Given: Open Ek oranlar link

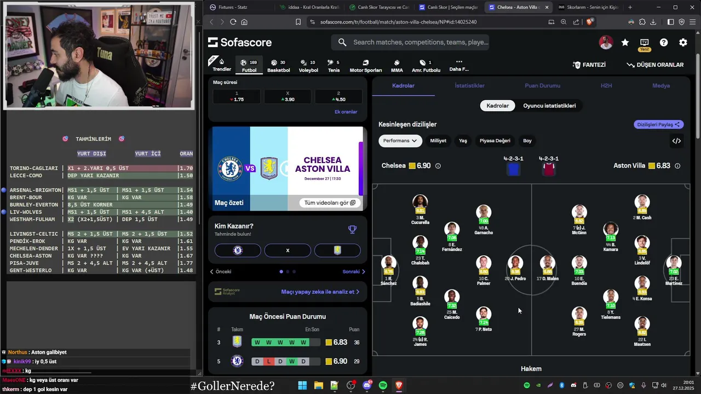Looking at the screenshot, I should pyautogui.click(x=346, y=112).
